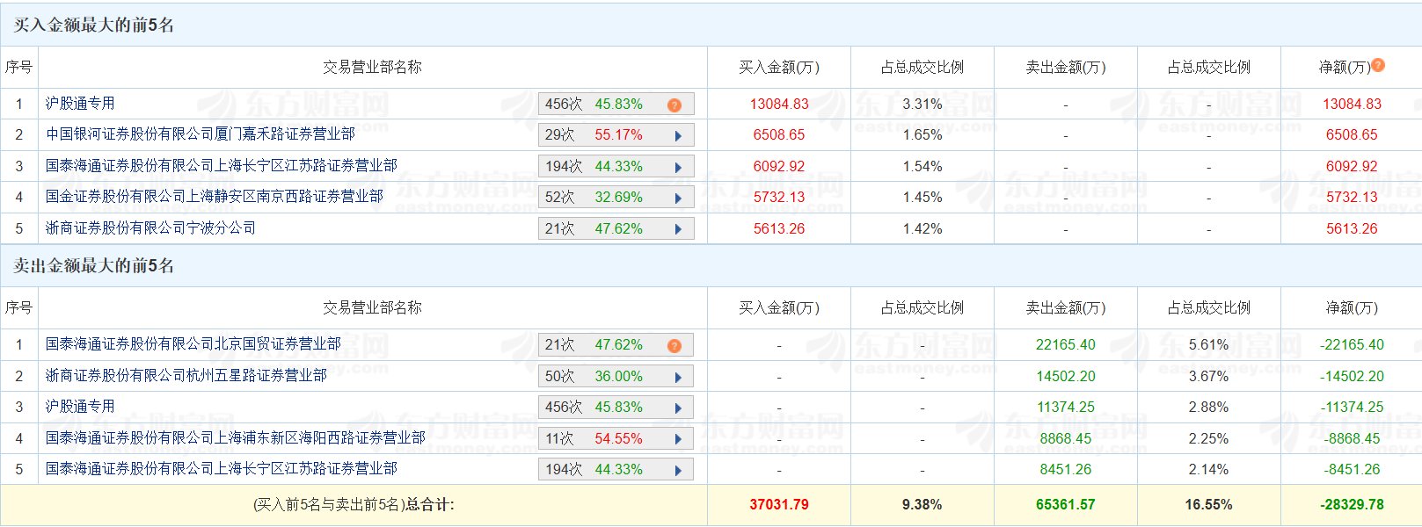Click blue arrow in 浙商证券宁波分公司 row
The image size is (1422, 527).
click(678, 229)
